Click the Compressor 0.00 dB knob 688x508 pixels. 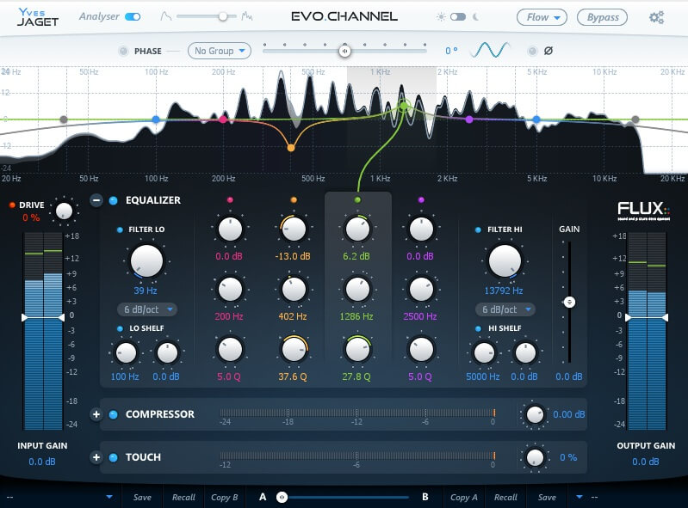coord(535,414)
